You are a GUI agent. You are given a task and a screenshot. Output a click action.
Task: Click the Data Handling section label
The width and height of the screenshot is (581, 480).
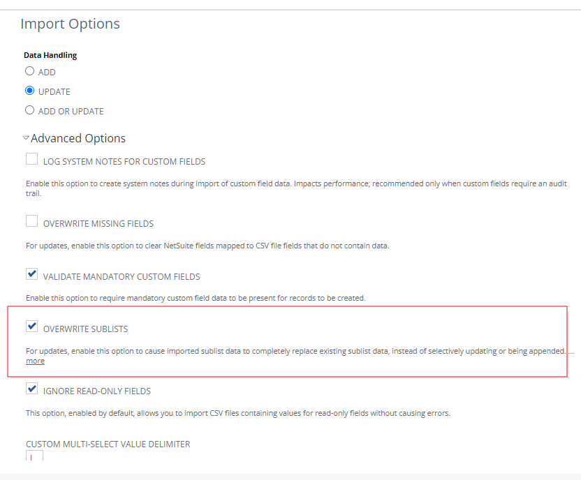pos(50,55)
